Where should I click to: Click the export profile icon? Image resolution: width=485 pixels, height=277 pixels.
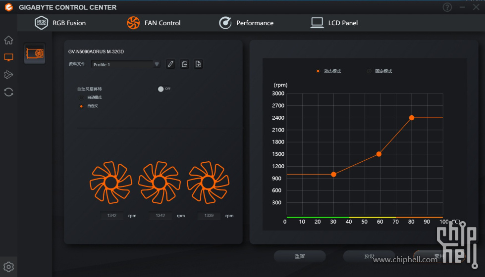184,64
